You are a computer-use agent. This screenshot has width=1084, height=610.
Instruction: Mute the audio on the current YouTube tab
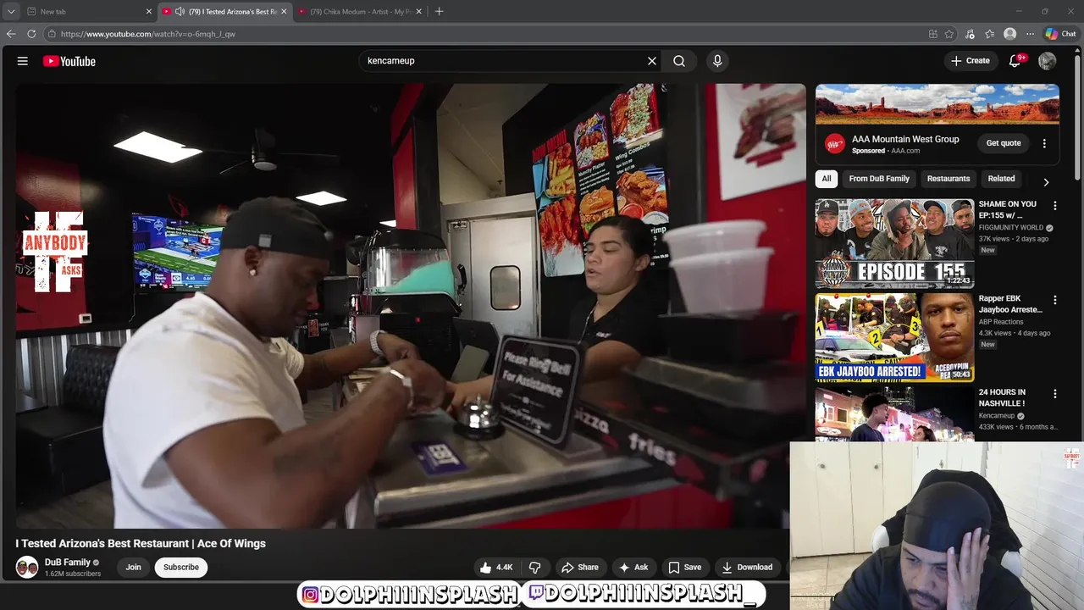click(180, 12)
